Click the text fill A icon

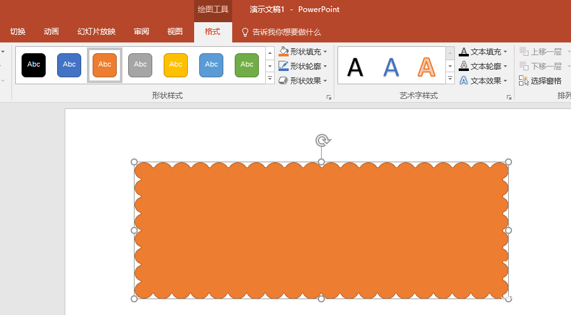[x=464, y=51]
